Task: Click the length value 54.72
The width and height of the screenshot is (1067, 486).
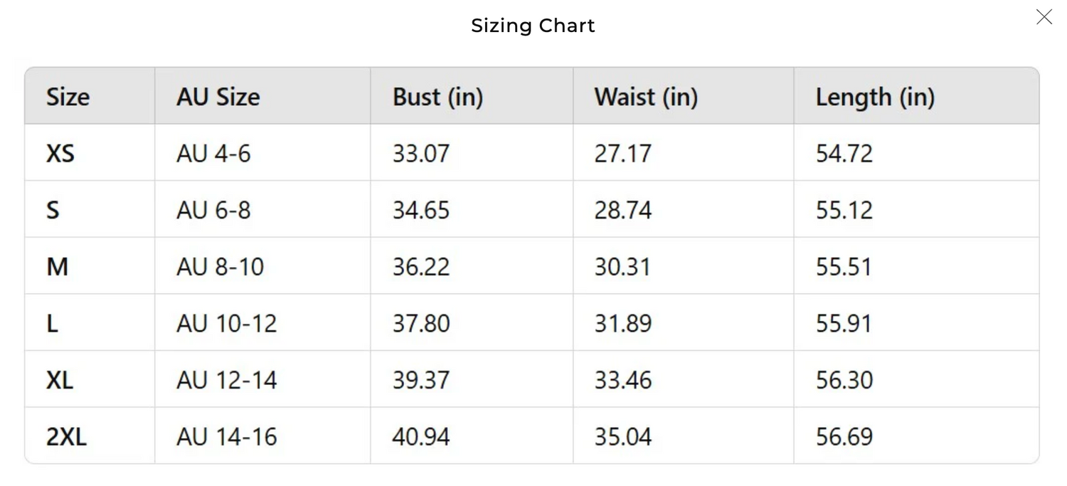Action: (844, 154)
